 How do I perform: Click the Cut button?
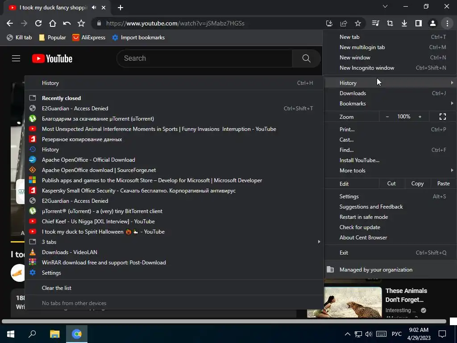tap(391, 184)
